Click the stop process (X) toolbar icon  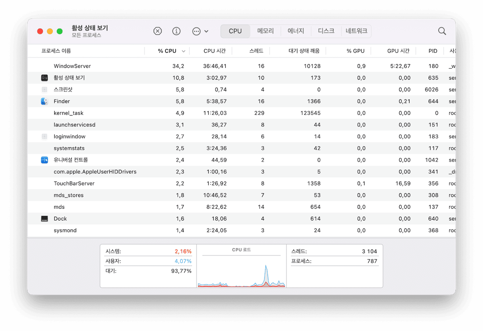tap(158, 31)
